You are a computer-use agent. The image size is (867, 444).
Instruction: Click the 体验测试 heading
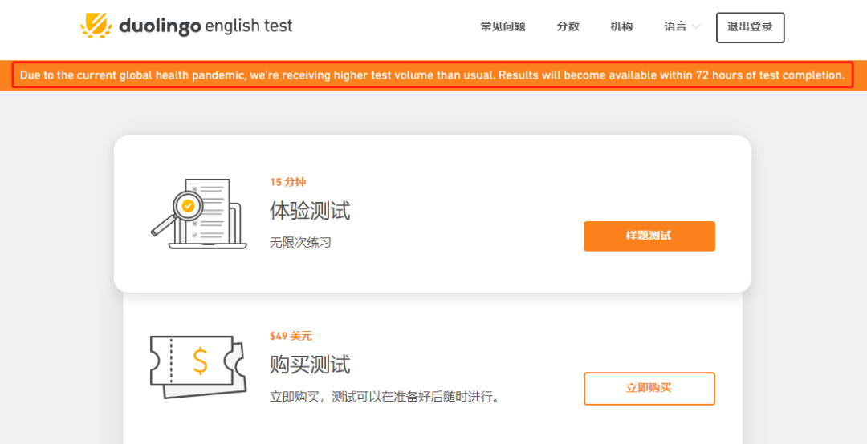click(x=310, y=211)
